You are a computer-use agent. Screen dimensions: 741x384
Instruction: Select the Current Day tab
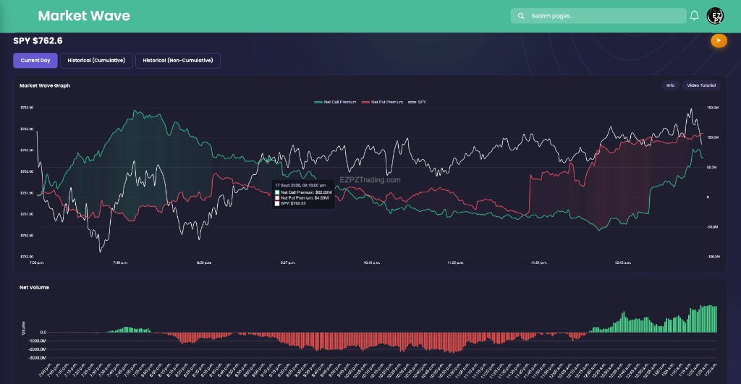pyautogui.click(x=35, y=61)
